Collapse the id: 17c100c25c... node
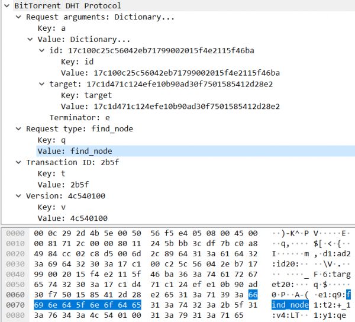The image size is (355, 322). (x=41, y=50)
